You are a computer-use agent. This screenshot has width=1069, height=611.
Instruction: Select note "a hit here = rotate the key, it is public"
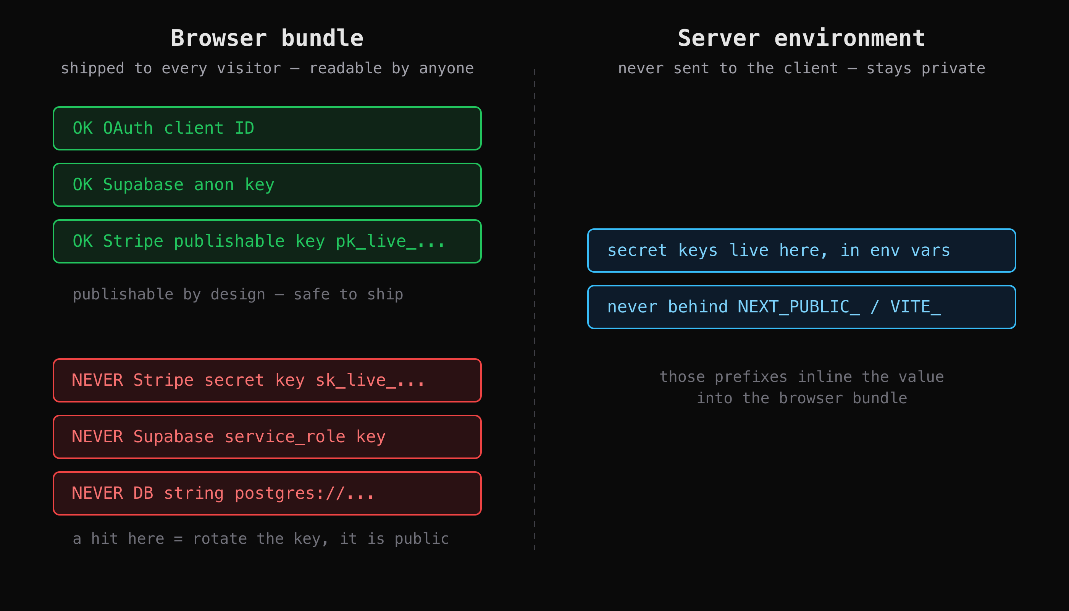click(x=261, y=539)
